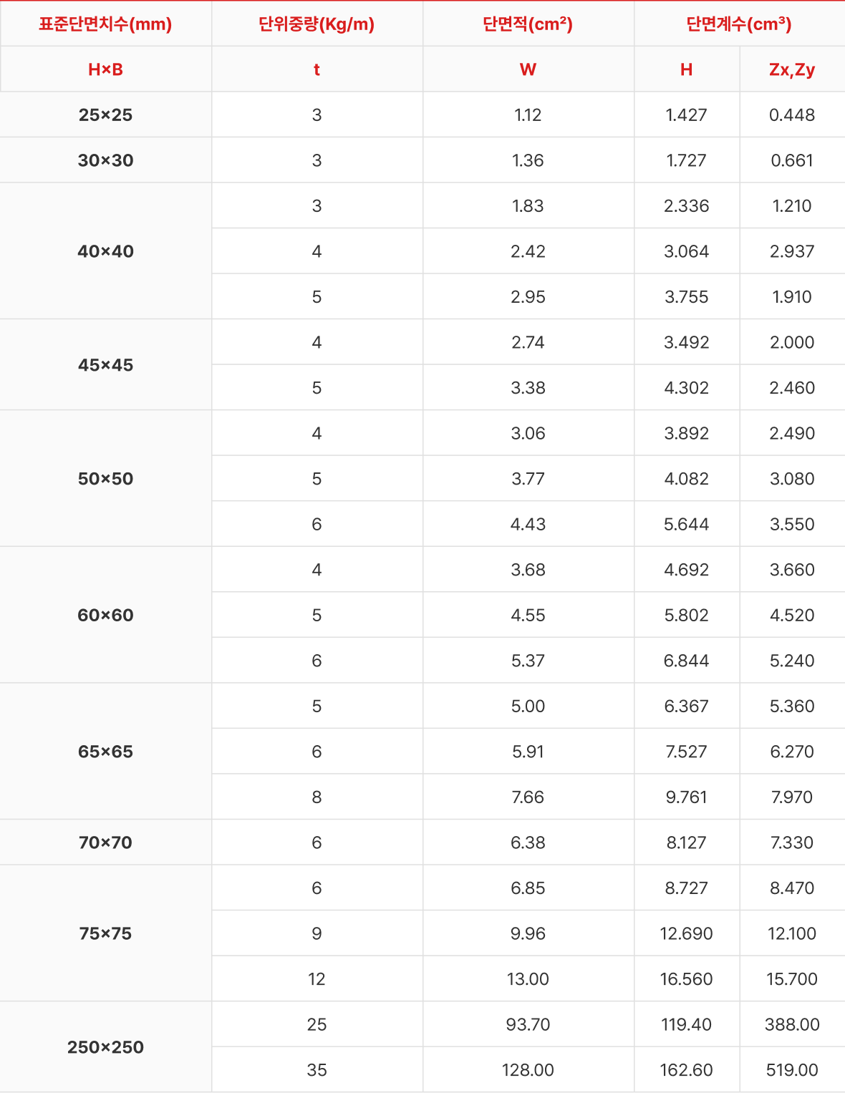The width and height of the screenshot is (845, 1093).
Task: Click the 70×70 size cell
Action: (x=105, y=842)
